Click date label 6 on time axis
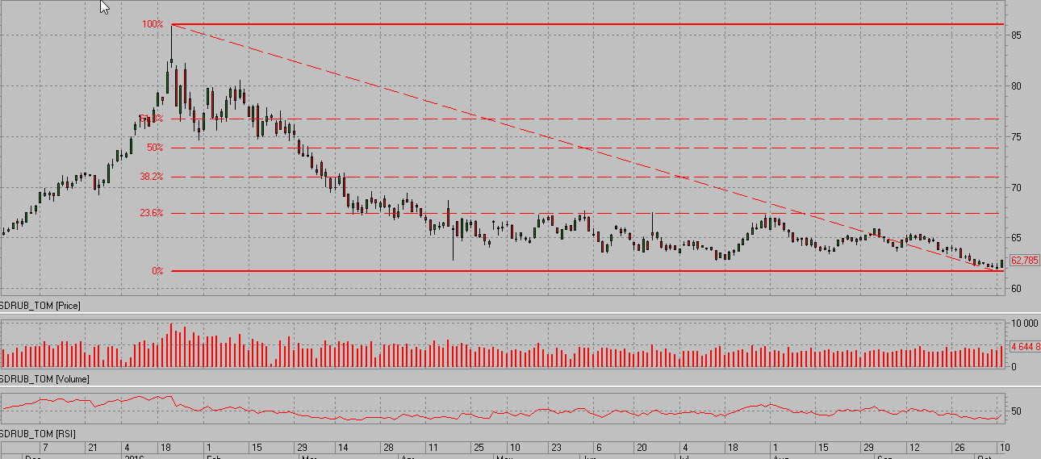 coord(598,447)
